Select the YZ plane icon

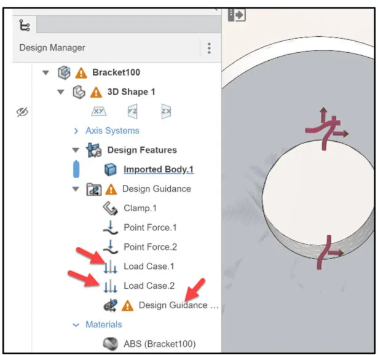pyautogui.click(x=132, y=111)
